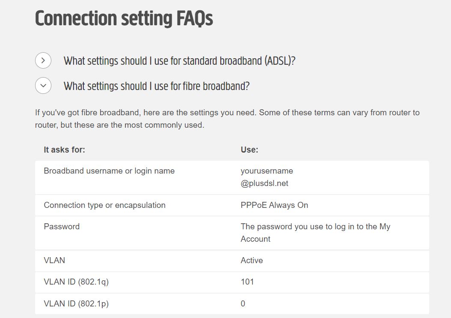Select the password description text
This screenshot has height=318, width=451.
[x=315, y=232]
